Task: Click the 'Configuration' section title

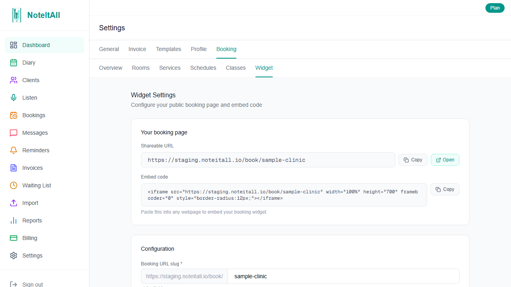Action: click(x=157, y=249)
